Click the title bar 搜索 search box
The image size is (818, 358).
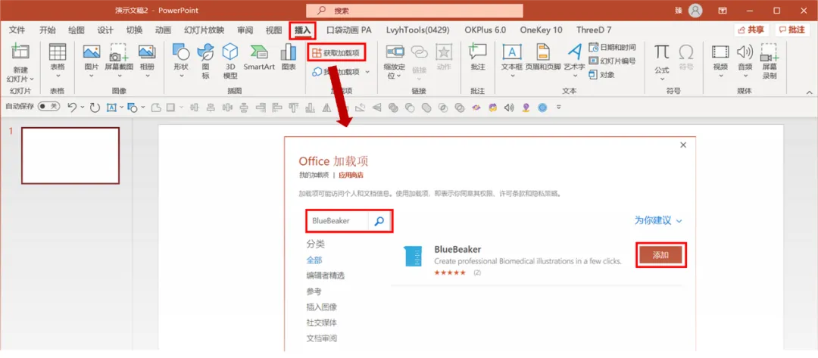point(414,11)
